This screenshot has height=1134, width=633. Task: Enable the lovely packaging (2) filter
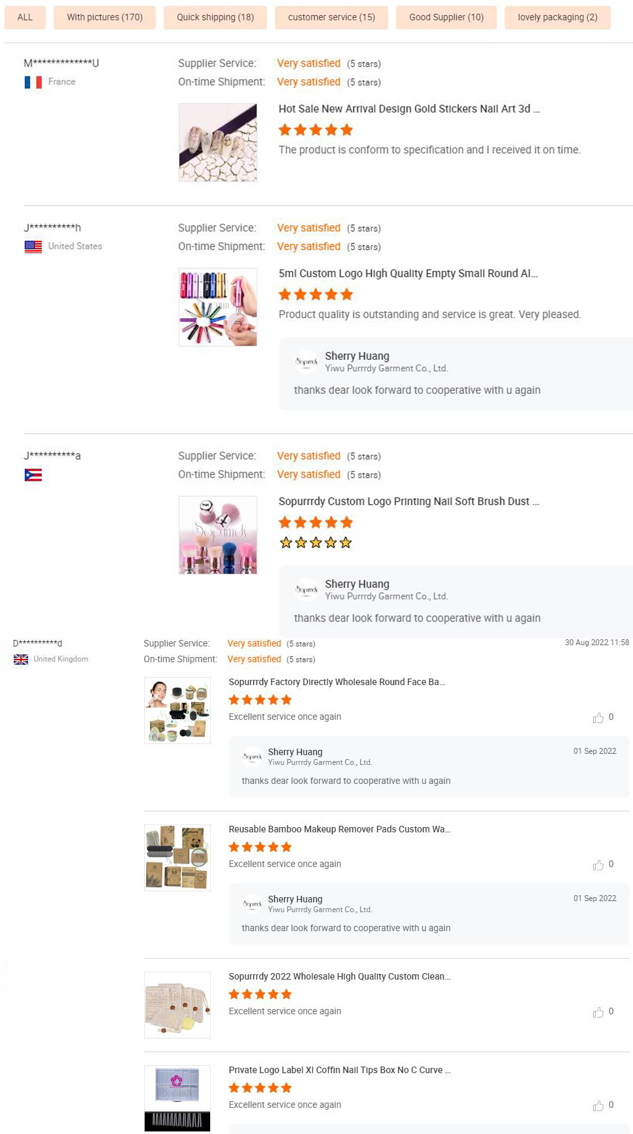coord(557,17)
